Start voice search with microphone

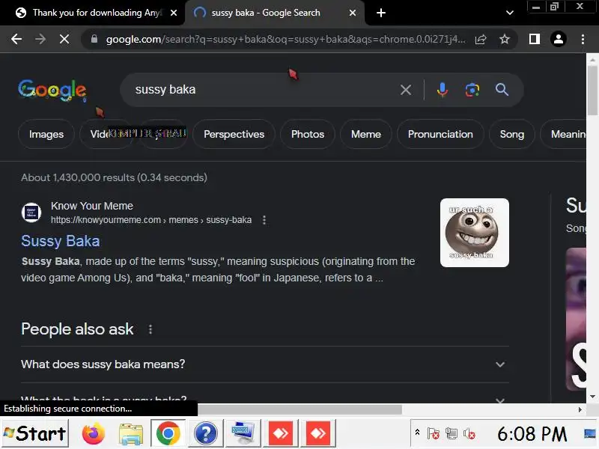443,90
